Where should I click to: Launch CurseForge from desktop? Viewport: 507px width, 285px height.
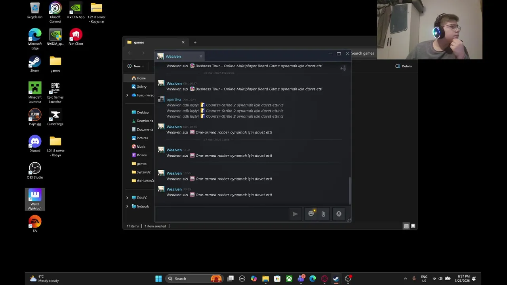coord(55,118)
